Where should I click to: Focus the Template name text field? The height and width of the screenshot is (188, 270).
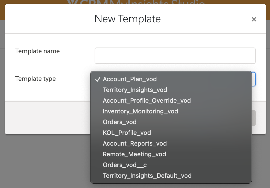(175, 56)
